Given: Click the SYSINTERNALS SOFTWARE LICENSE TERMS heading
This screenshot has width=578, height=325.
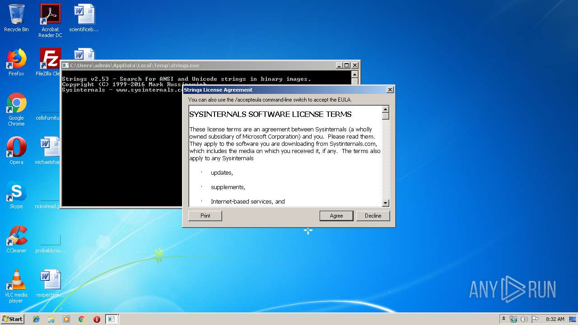Looking at the screenshot, I should (270, 114).
